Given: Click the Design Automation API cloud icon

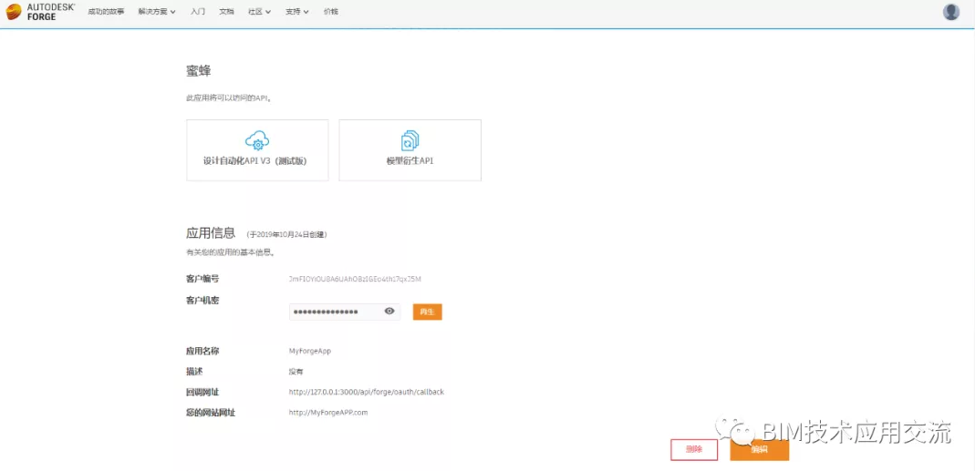Looking at the screenshot, I should (x=257, y=140).
